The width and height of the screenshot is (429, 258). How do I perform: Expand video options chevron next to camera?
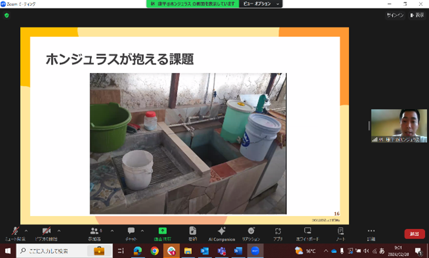click(59, 231)
